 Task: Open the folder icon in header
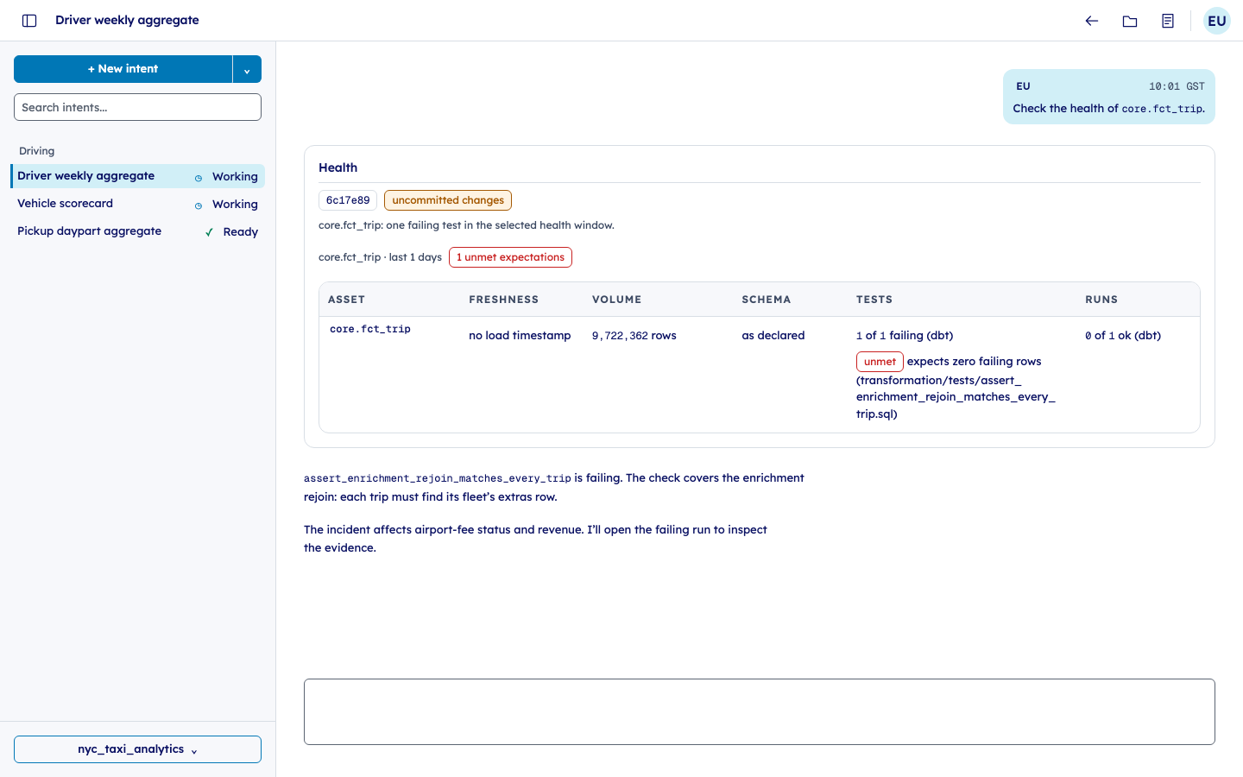(x=1130, y=21)
